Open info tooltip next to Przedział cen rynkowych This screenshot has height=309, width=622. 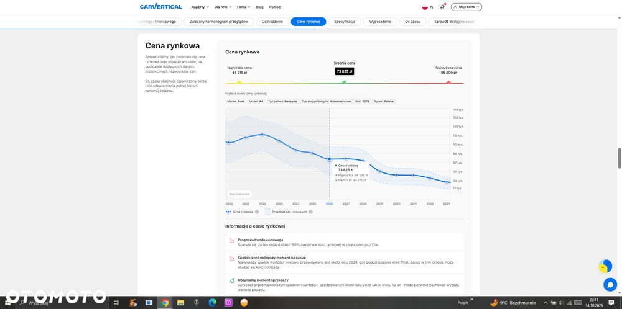(x=310, y=212)
